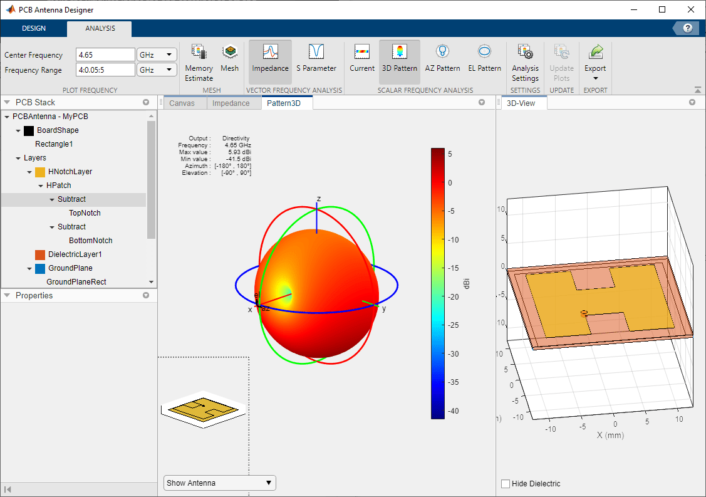The image size is (706, 497).
Task: Collapse the GroundPlane tree node
Action: coord(29,268)
